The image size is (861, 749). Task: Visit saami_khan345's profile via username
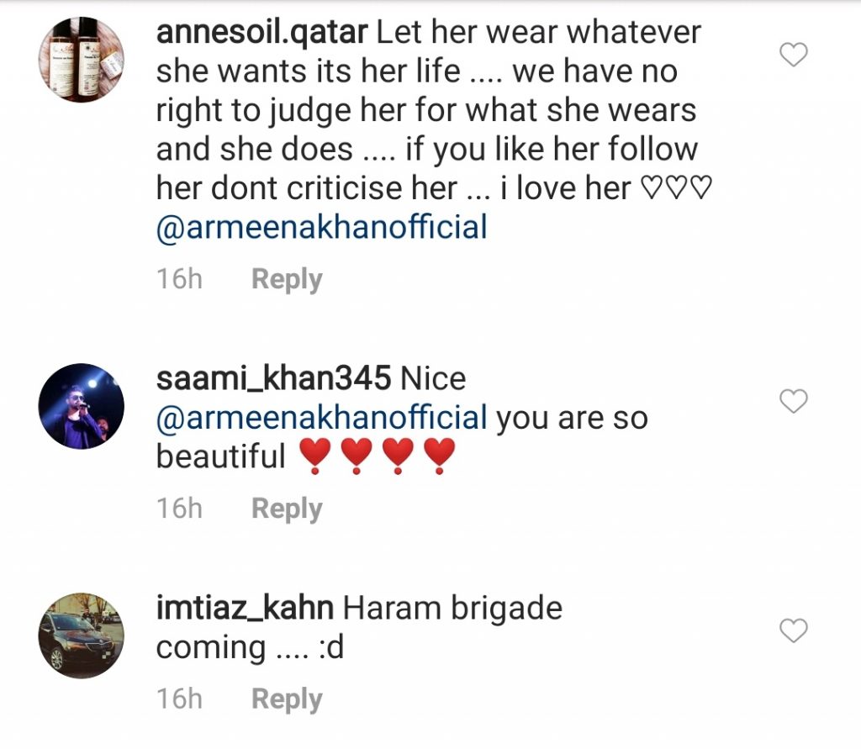(273, 378)
